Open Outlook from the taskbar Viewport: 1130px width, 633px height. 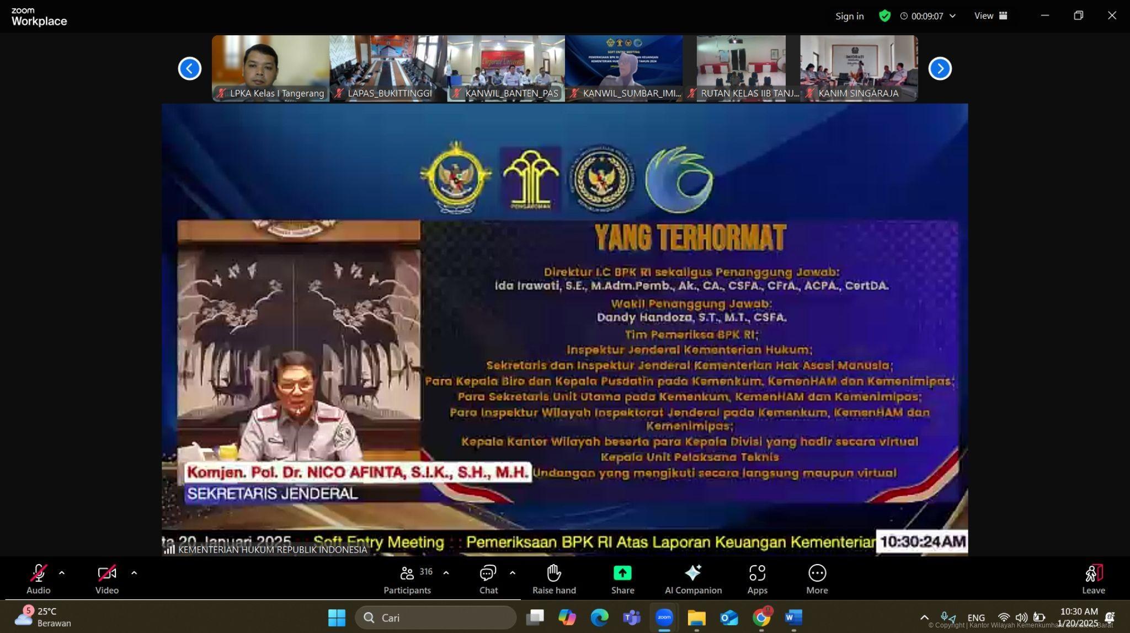coord(729,618)
